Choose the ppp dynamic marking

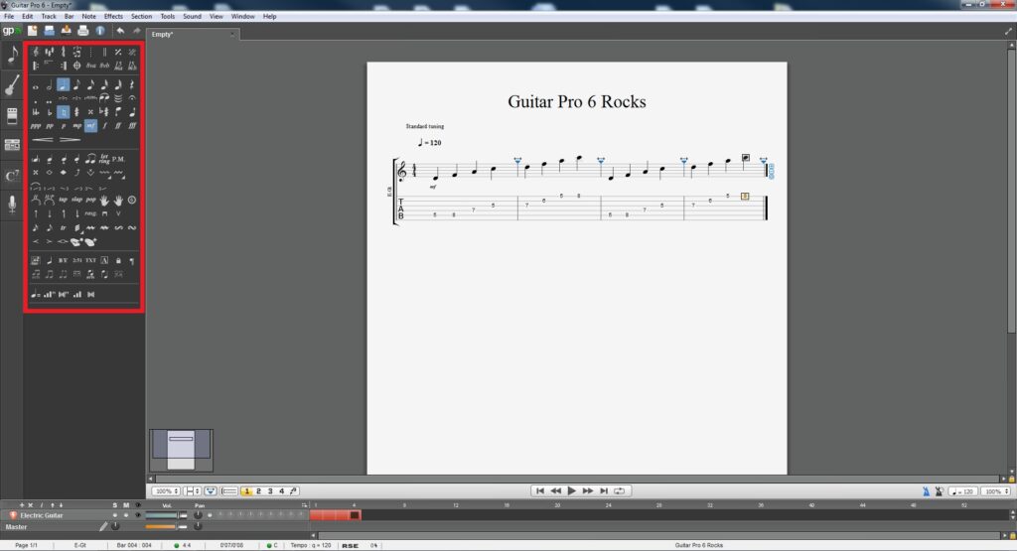(36, 126)
